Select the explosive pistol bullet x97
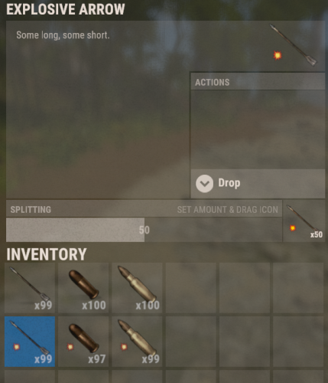The width and height of the screenshot is (328, 383). 83,342
